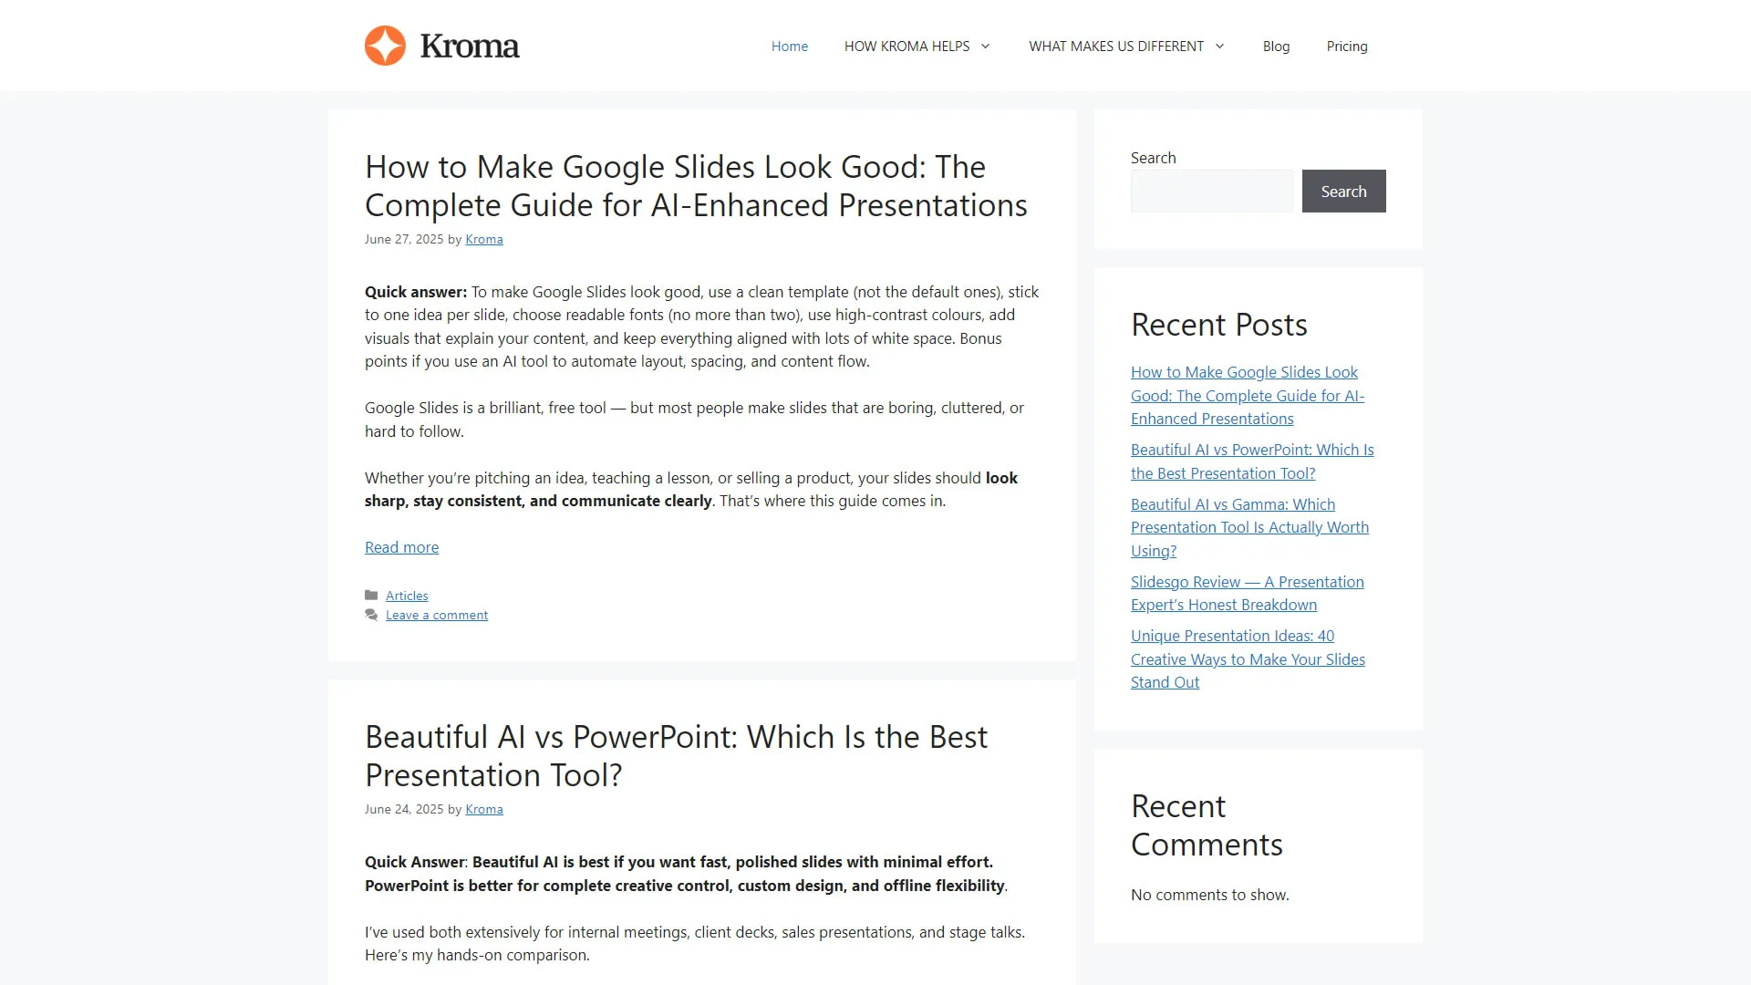Click Kroma author link on June 24 post
1751x985 pixels.
coord(484,810)
